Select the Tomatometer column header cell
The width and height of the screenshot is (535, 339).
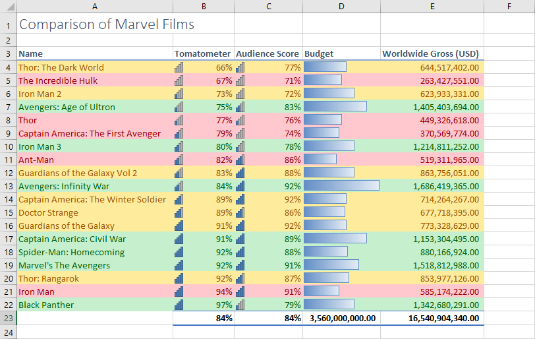coord(204,53)
